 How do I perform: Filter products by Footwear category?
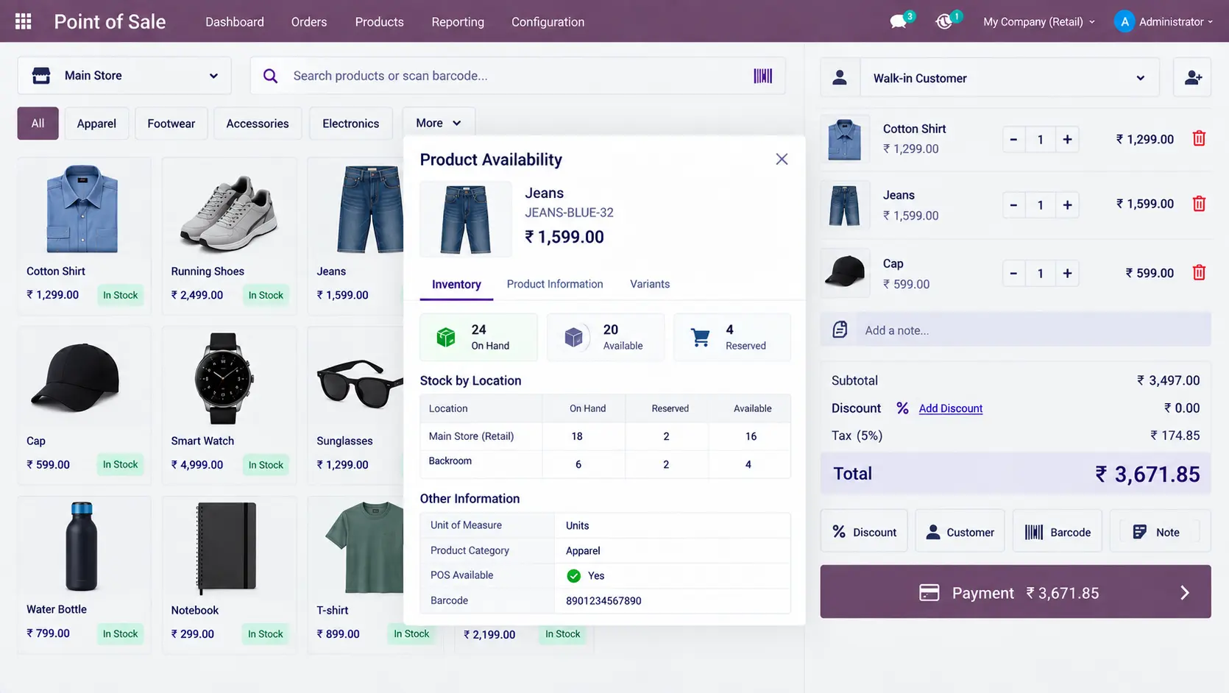click(x=171, y=124)
